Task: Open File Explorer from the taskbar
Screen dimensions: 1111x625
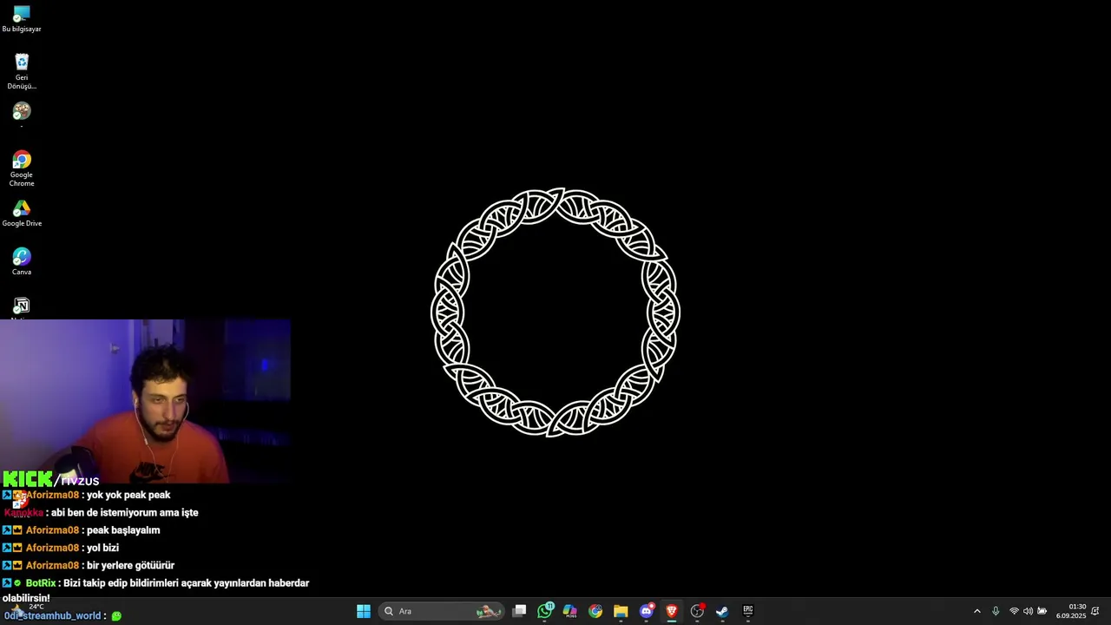Action: pos(621,611)
